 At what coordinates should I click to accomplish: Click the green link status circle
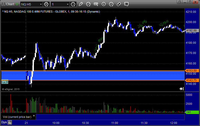[x=17, y=4]
